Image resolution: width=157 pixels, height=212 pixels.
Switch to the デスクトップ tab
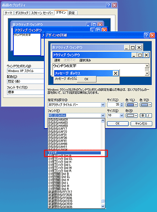pyautogui.click(x=22, y=13)
